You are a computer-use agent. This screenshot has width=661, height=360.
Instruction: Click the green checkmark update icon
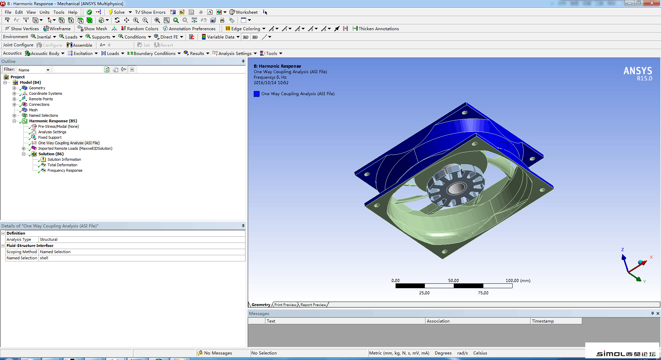pos(89,12)
